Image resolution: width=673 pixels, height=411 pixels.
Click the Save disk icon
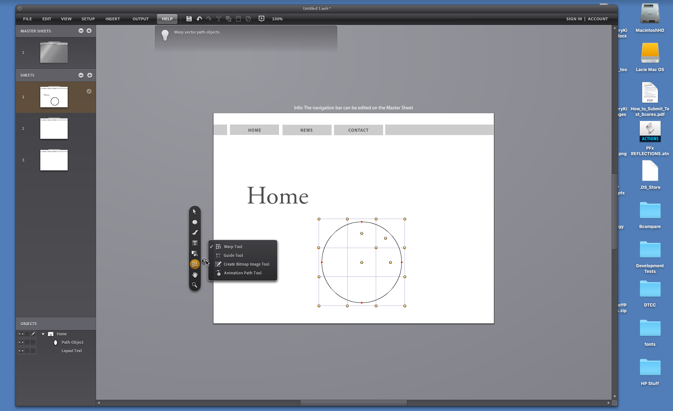pyautogui.click(x=189, y=19)
